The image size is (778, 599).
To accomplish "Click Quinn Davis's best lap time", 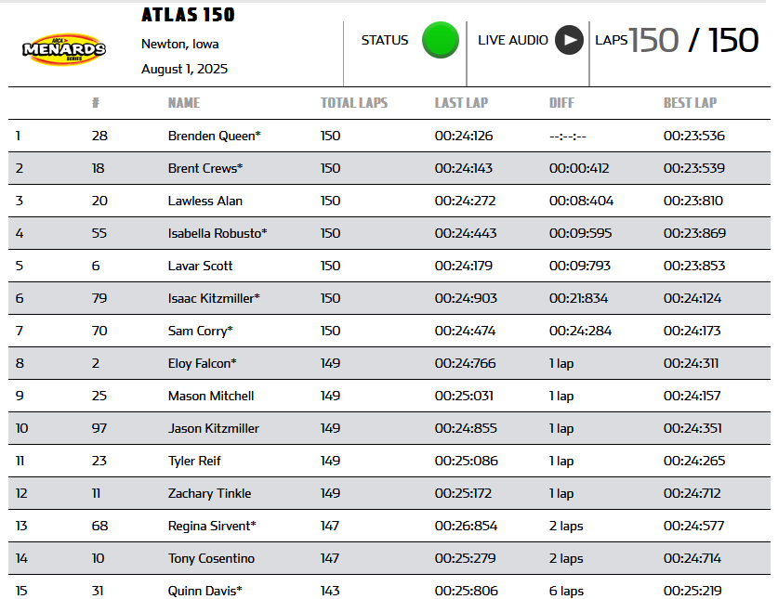I will [x=693, y=591].
